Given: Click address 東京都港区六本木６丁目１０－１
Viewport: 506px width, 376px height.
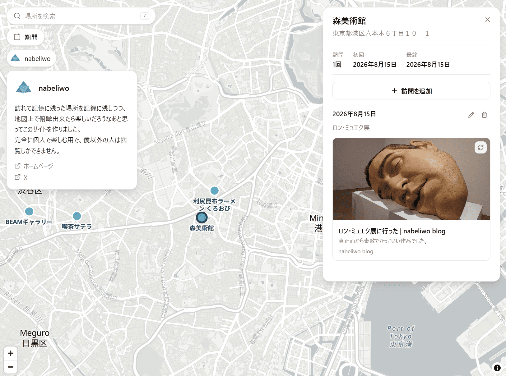Looking at the screenshot, I should pyautogui.click(x=381, y=33).
